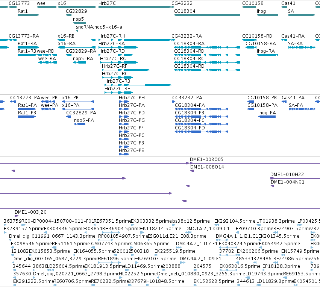The width and height of the screenshot is (320, 287).
Task: Select transcript CG10158-RA
Action: tap(251, 47)
